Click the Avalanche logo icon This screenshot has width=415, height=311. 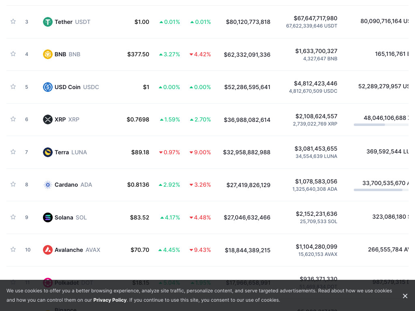click(x=48, y=250)
